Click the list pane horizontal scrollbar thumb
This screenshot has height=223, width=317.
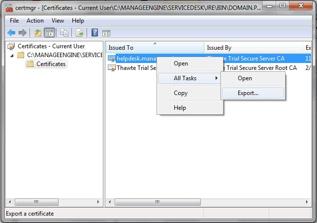pos(158,202)
